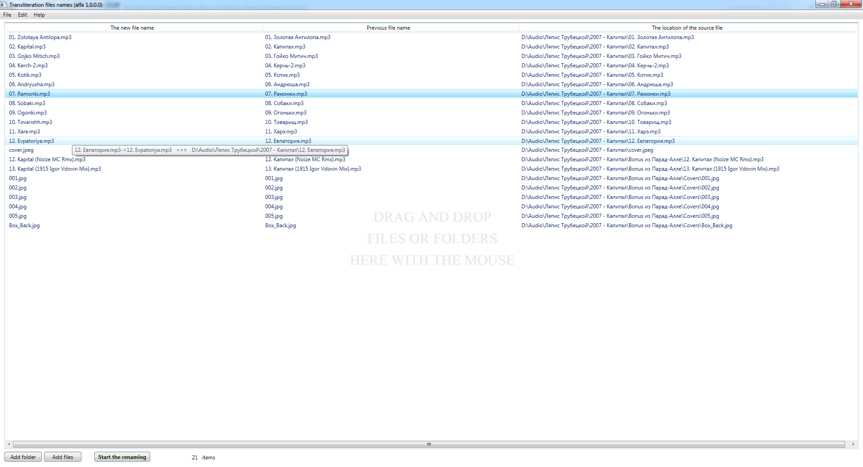Viewport: 863px width, 467px height.
Task: Select new name '05. Kotik.mp3'
Action: point(25,75)
